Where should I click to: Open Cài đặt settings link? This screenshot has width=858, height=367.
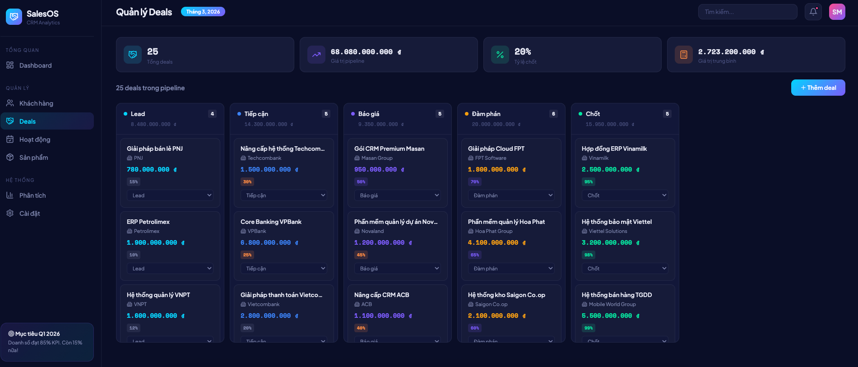coord(47,214)
